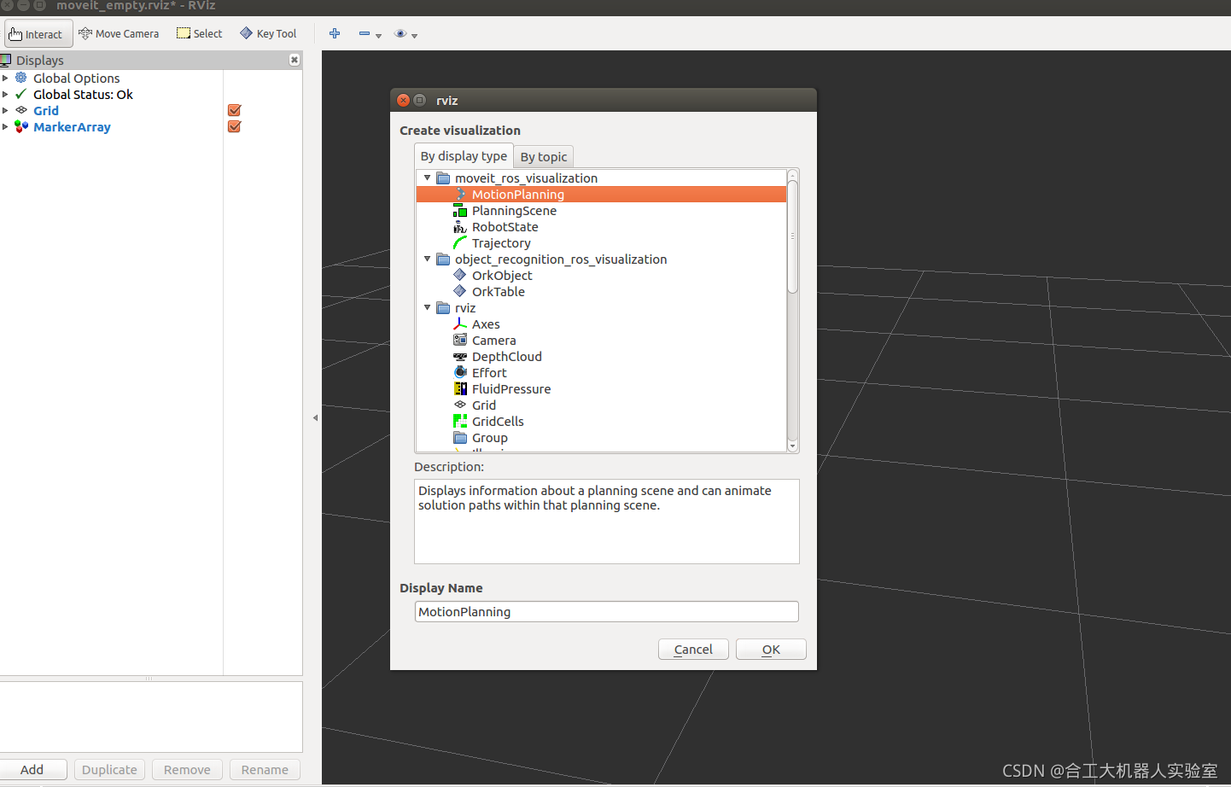Click Global Status: Ok label
This screenshot has width=1231, height=787.
[83, 95]
